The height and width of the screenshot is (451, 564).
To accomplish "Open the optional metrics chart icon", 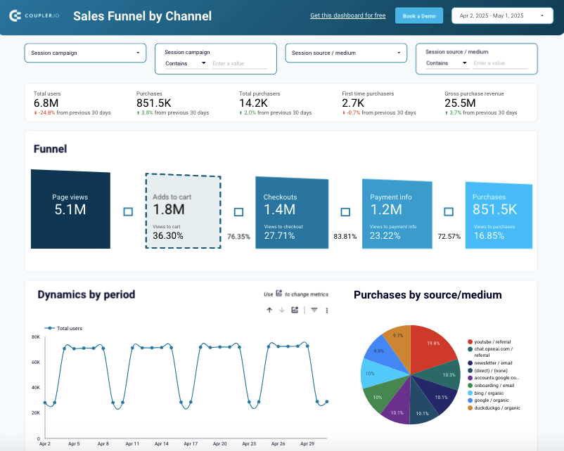I will tap(295, 310).
